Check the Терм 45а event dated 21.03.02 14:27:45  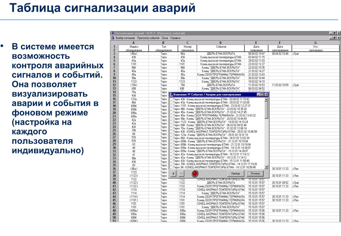click(x=171, y=112)
